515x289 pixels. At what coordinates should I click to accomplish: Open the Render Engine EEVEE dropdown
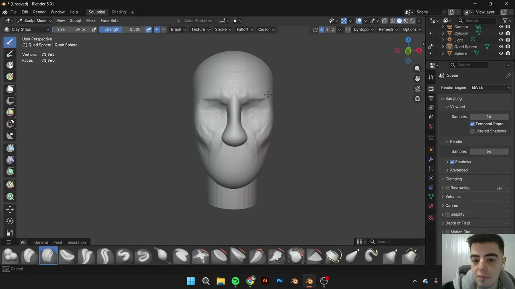[x=490, y=88]
